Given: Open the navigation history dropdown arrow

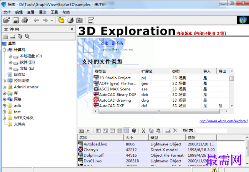Looking at the screenshot, I should click(52, 20).
